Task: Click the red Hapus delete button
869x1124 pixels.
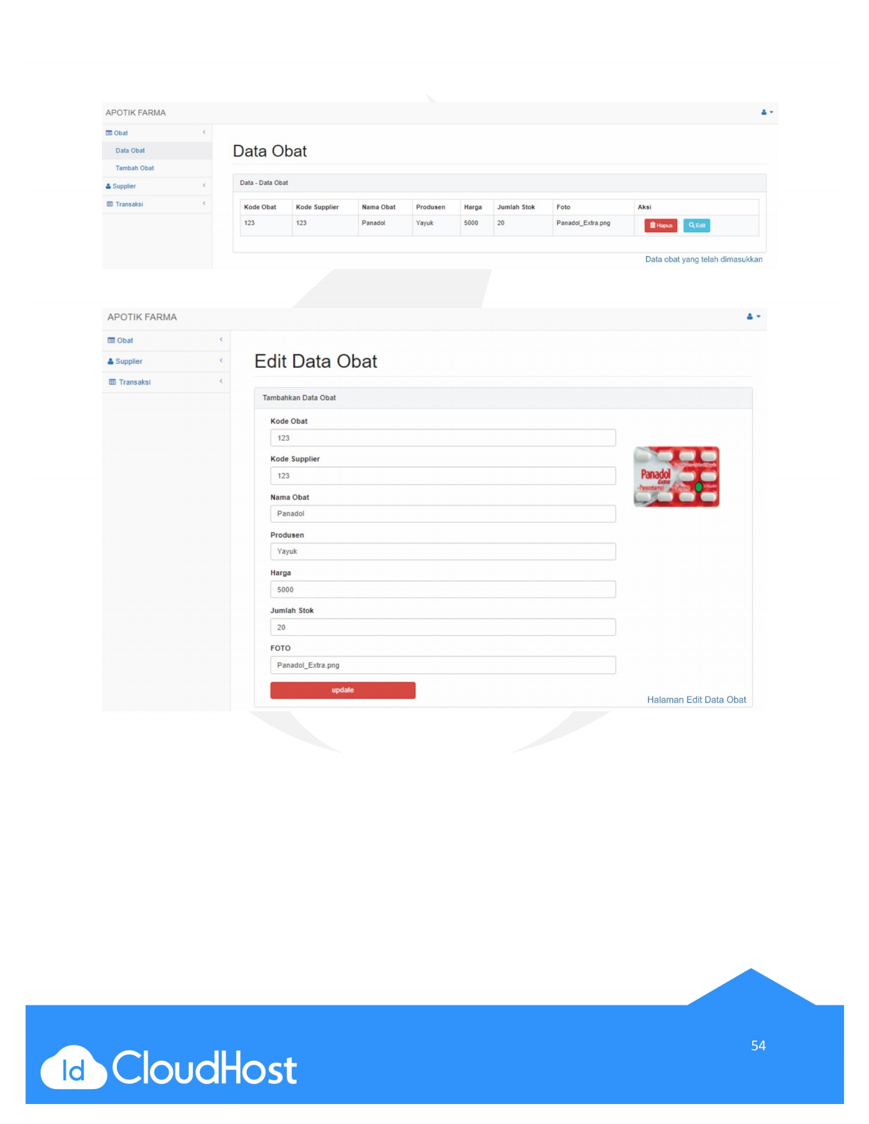Action: click(660, 225)
